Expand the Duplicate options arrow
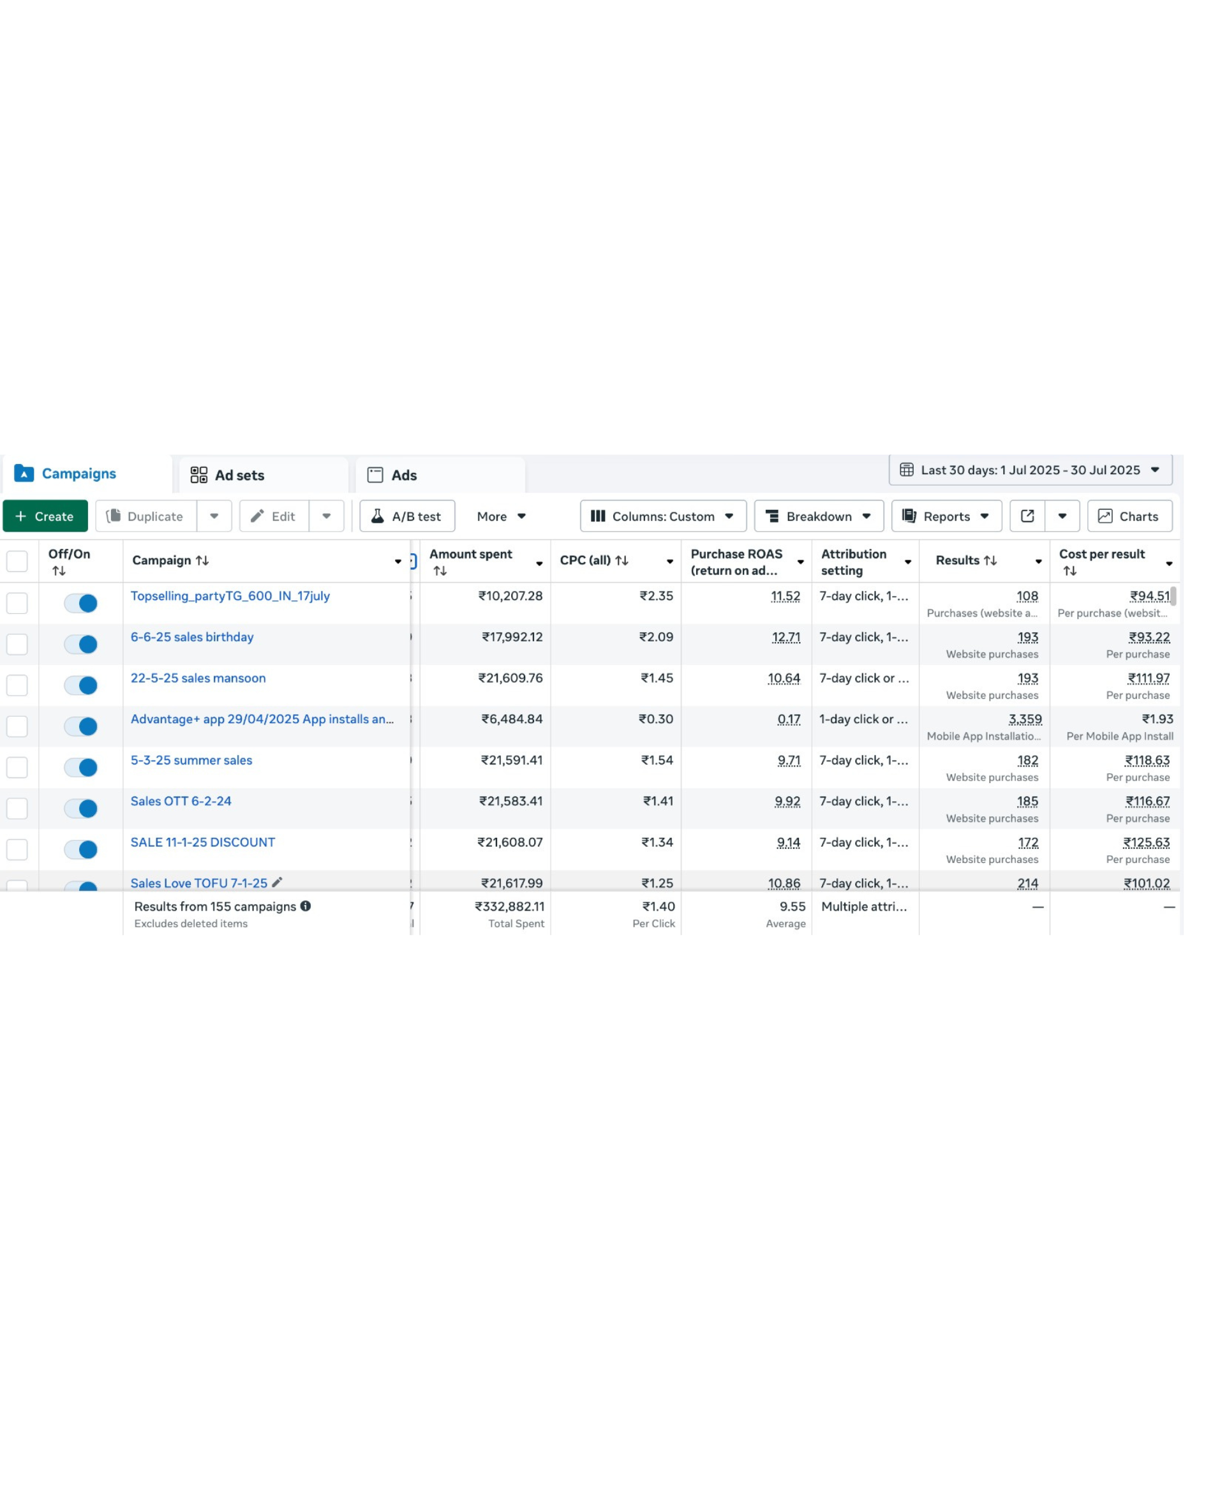This screenshot has height=1508, width=1206. pyautogui.click(x=214, y=516)
